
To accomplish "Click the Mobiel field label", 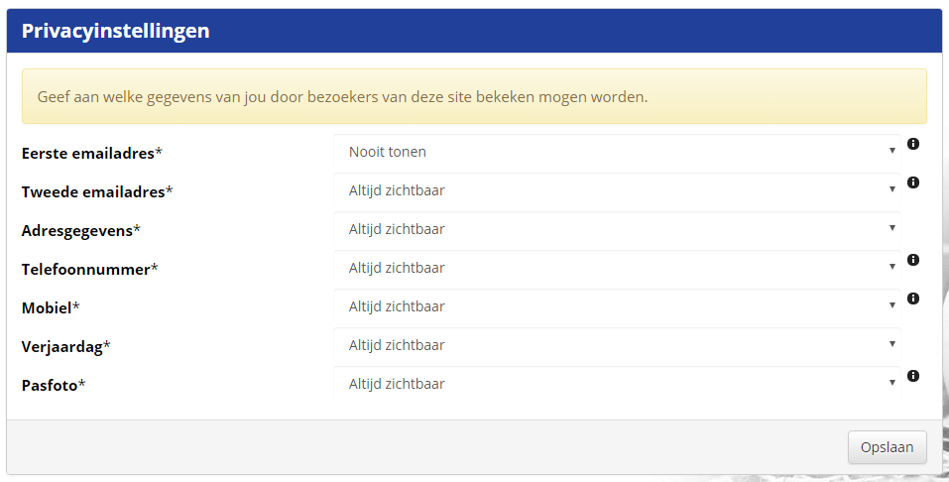I will [x=50, y=307].
